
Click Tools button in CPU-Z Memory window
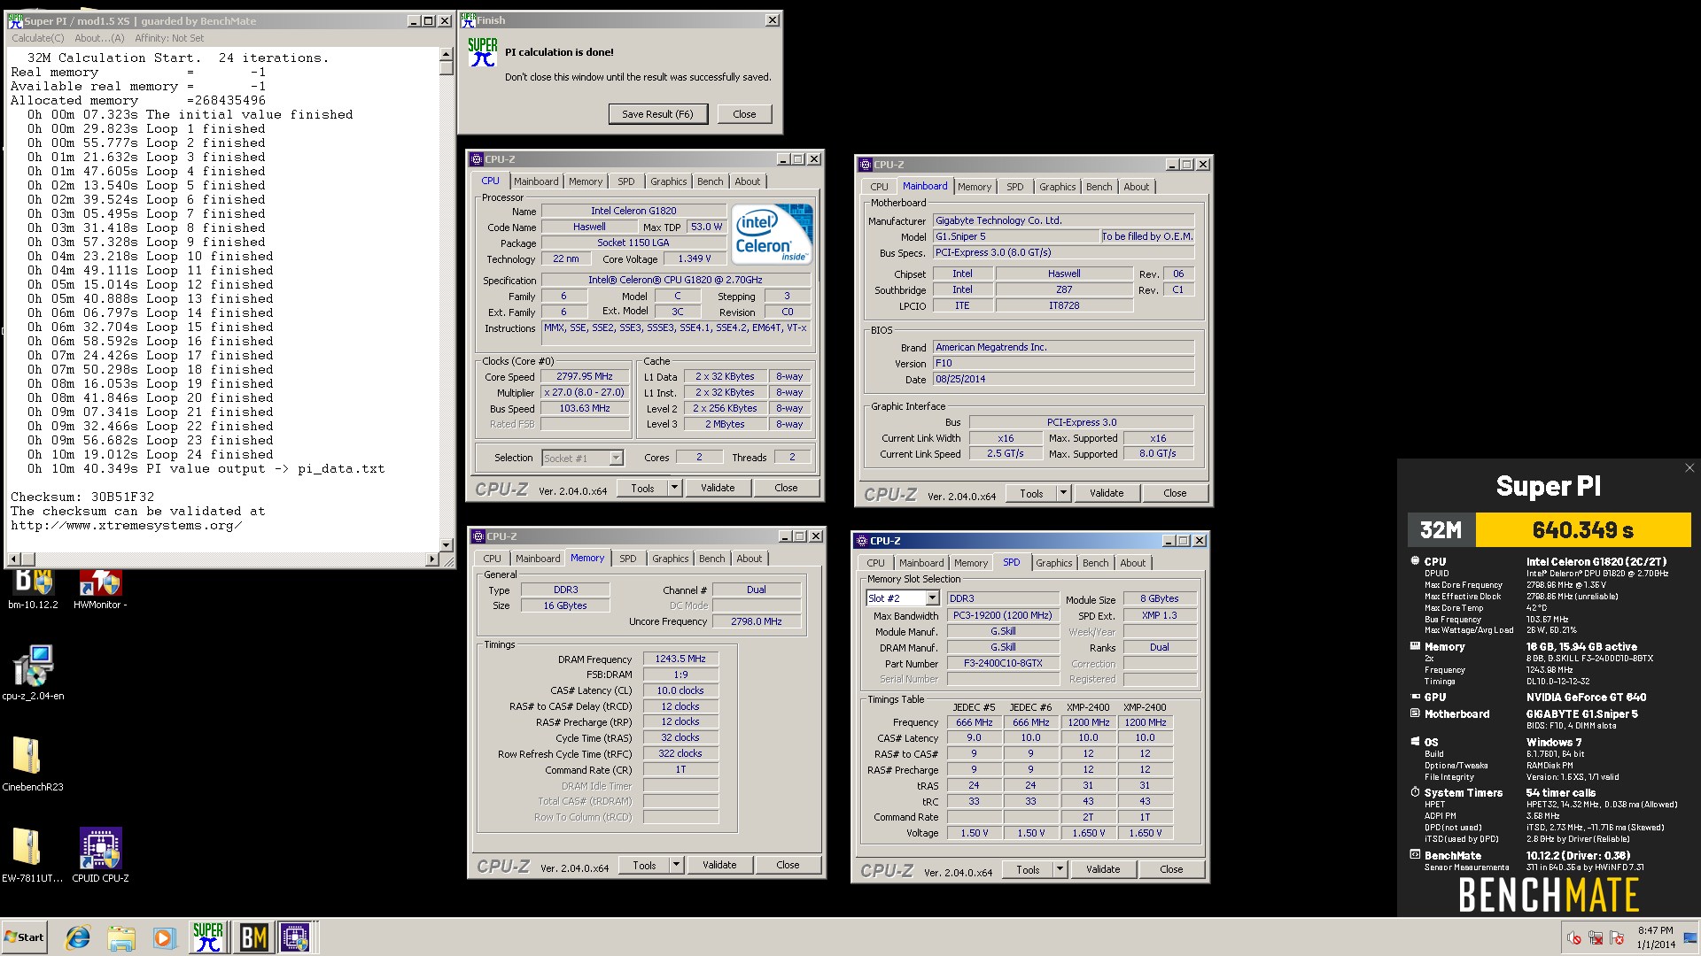(x=644, y=865)
